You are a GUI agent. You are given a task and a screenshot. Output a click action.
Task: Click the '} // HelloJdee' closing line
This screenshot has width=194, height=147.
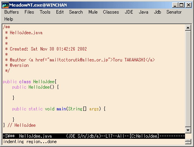pos(19,125)
